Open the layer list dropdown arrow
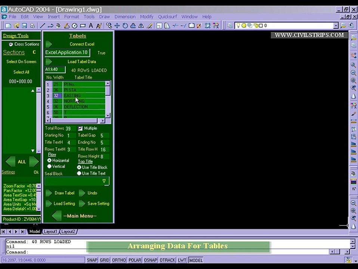358x269 pixels. (x=336, y=25)
